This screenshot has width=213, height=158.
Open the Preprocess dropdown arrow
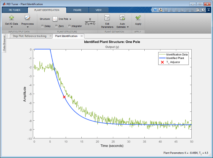click(28, 27)
